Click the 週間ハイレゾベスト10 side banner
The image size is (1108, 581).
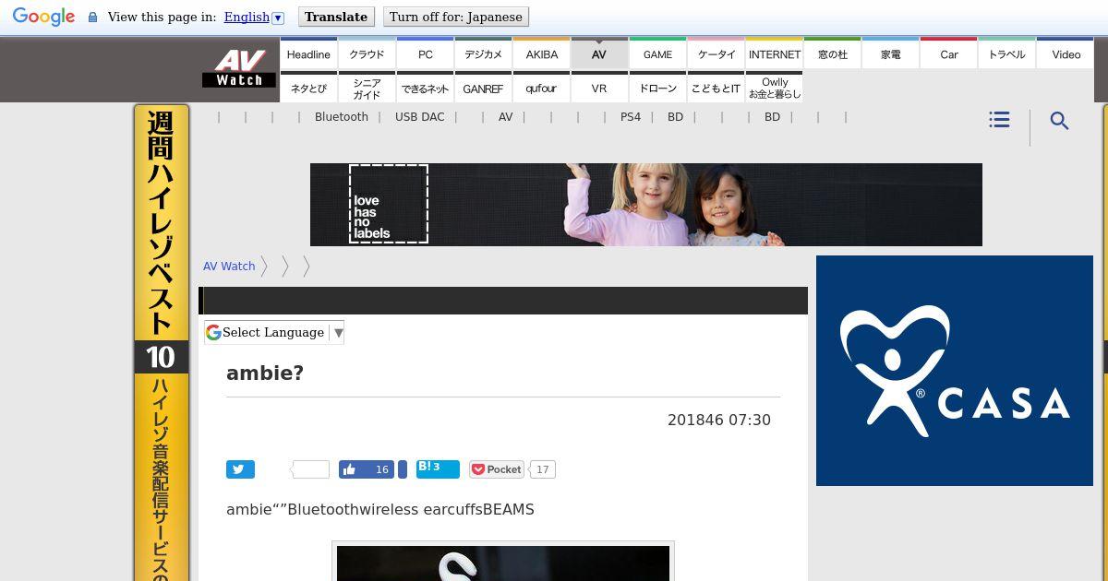point(162,342)
